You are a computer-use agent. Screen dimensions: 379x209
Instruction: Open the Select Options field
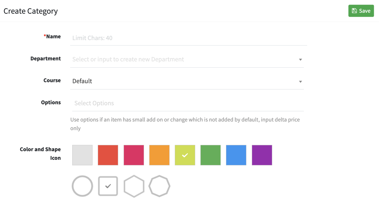187,103
